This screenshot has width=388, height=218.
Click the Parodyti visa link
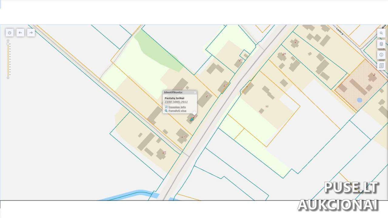tap(177, 111)
